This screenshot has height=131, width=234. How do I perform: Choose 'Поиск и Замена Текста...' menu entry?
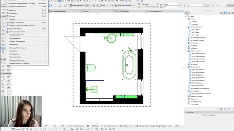tap(27, 32)
